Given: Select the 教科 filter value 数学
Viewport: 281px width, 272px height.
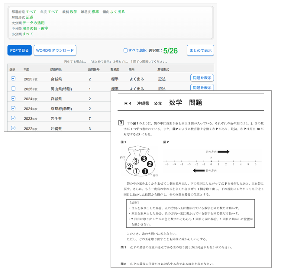Looking at the screenshot, I should pos(73,12).
